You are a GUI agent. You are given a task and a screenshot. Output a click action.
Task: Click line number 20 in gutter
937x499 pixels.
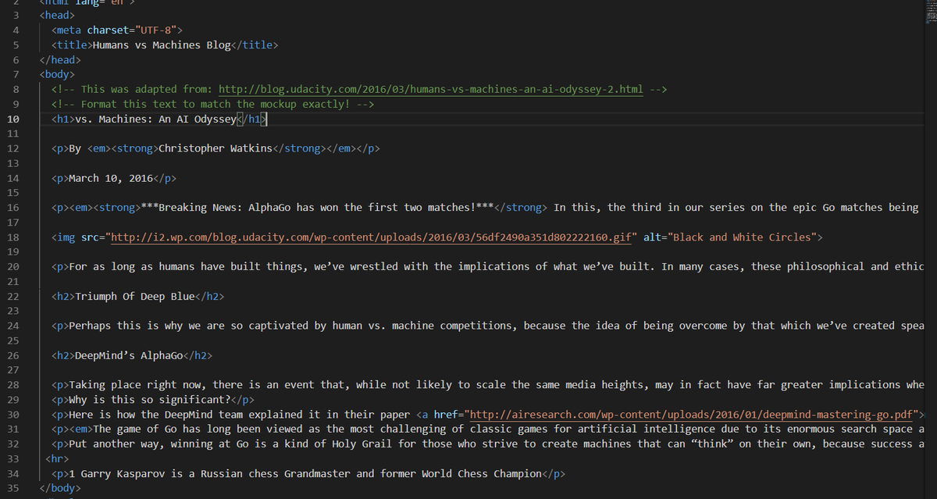click(x=15, y=267)
